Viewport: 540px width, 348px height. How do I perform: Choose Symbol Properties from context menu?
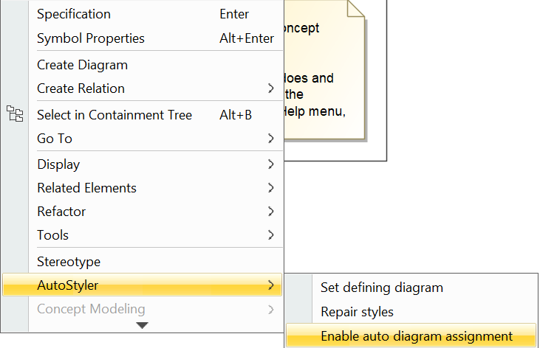91,38
